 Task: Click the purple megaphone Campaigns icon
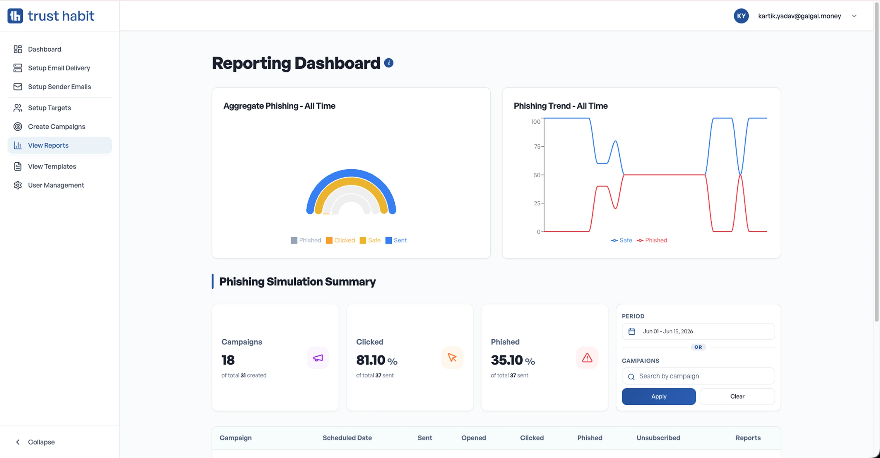pyautogui.click(x=318, y=358)
